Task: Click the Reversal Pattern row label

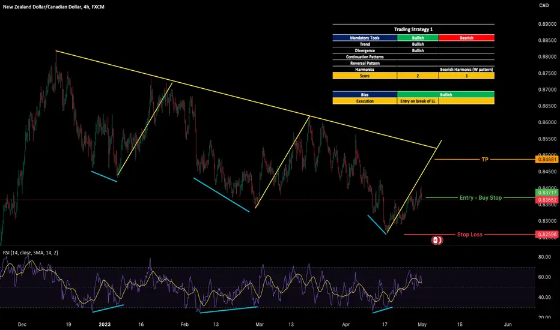Action: pos(365,63)
